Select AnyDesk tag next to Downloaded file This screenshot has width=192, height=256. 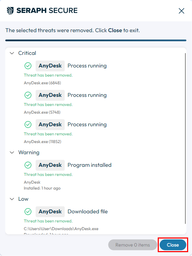click(x=50, y=212)
